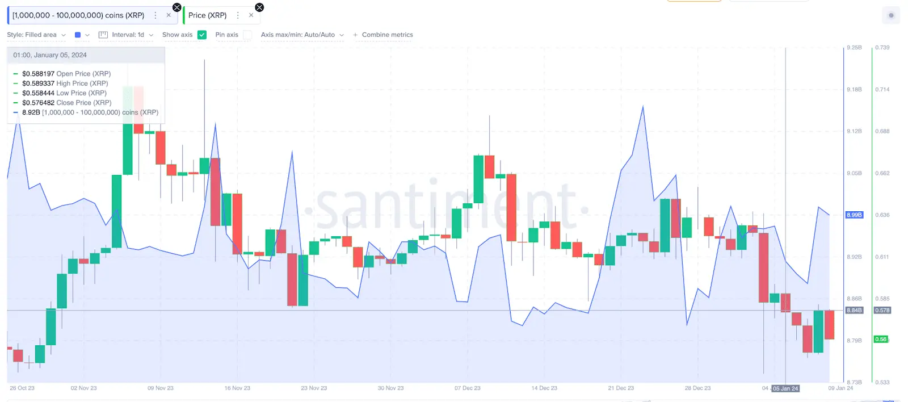The image size is (908, 402).
Task: Click the 0.739 price axis label
Action: pyautogui.click(x=882, y=48)
